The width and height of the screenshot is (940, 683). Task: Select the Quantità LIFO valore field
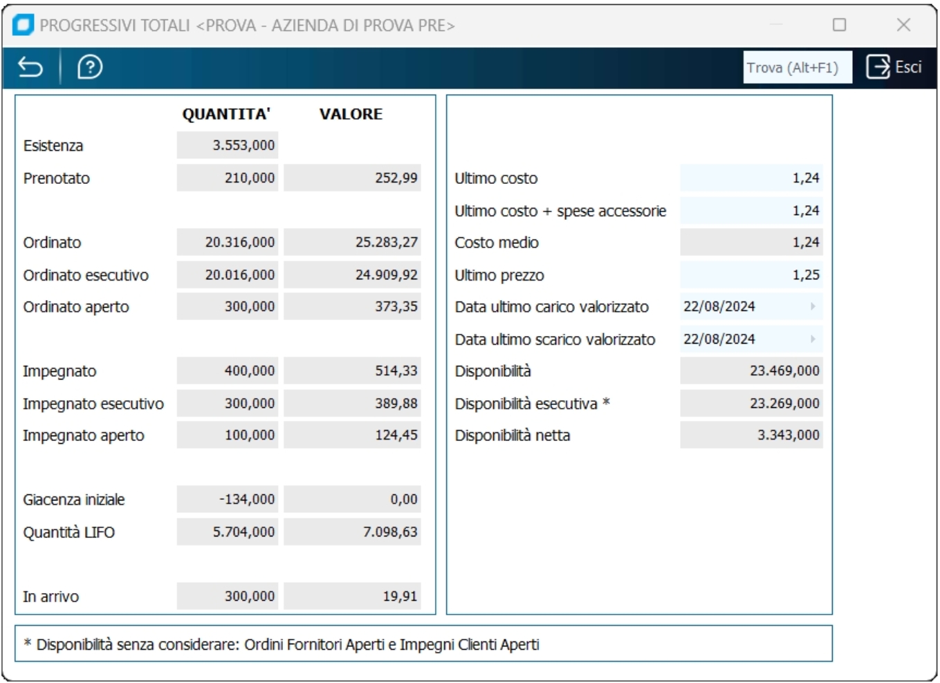[352, 532]
